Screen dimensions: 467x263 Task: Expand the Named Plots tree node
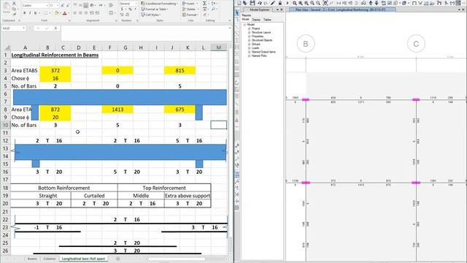pyautogui.click(x=249, y=56)
